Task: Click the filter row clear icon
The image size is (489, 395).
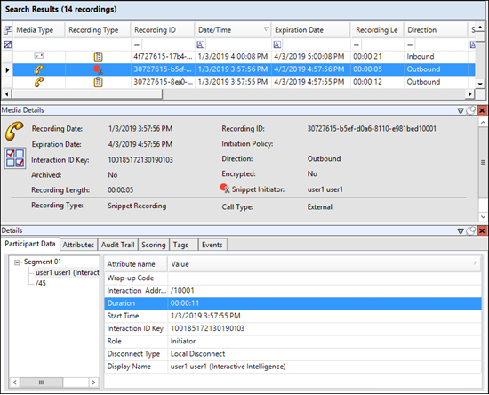Action: (7, 44)
